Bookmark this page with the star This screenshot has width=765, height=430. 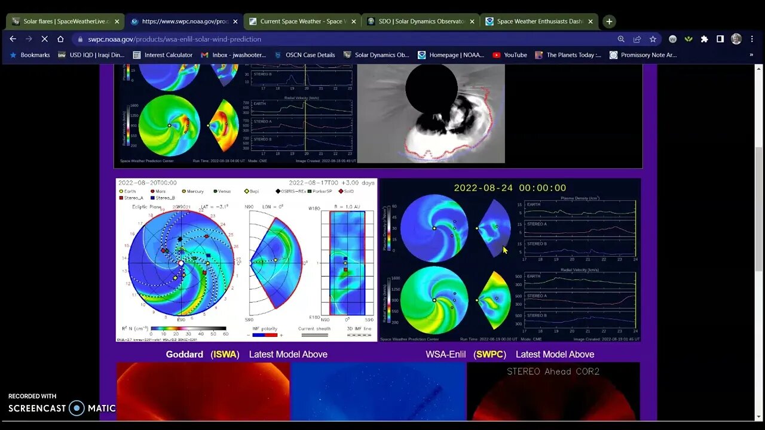pos(653,39)
